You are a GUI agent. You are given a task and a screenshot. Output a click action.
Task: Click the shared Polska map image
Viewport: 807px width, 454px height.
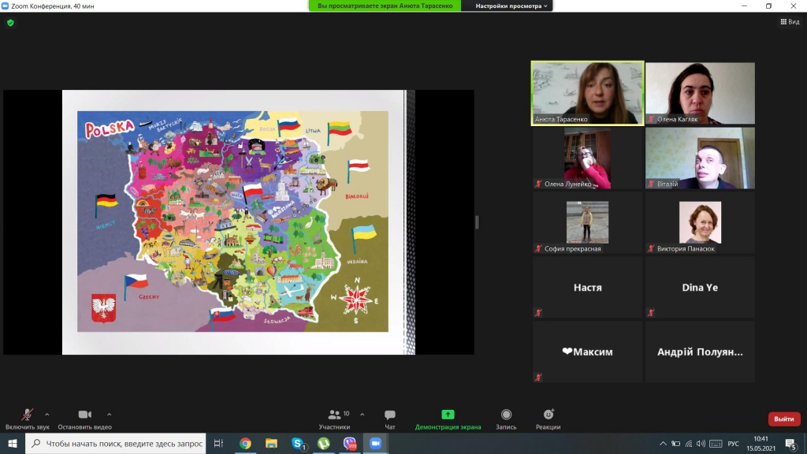[x=232, y=221]
